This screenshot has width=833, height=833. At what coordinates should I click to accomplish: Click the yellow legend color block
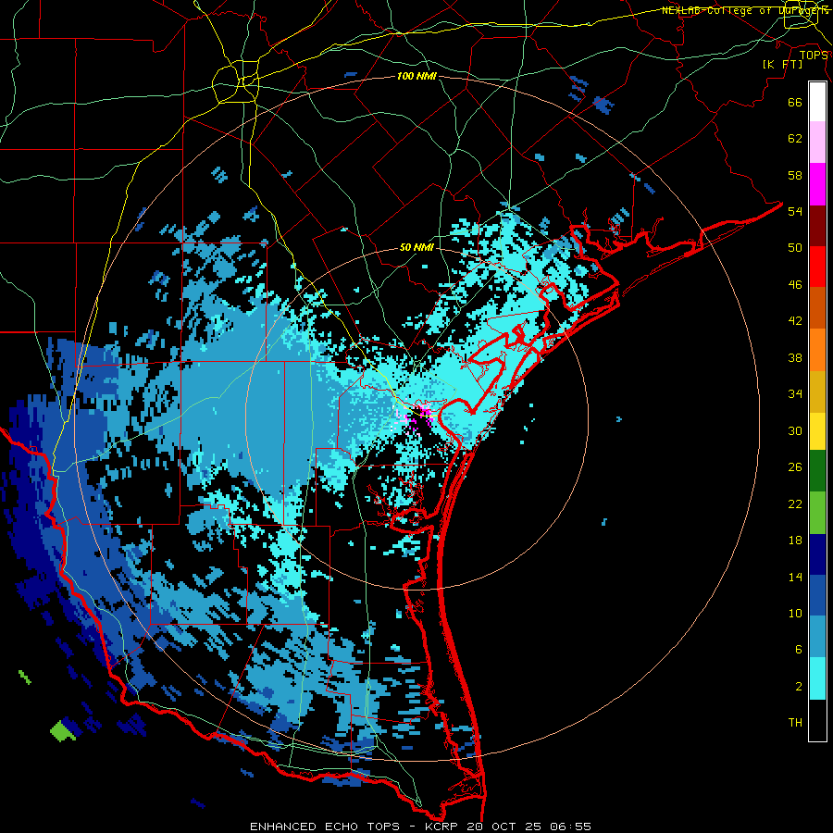817,430
